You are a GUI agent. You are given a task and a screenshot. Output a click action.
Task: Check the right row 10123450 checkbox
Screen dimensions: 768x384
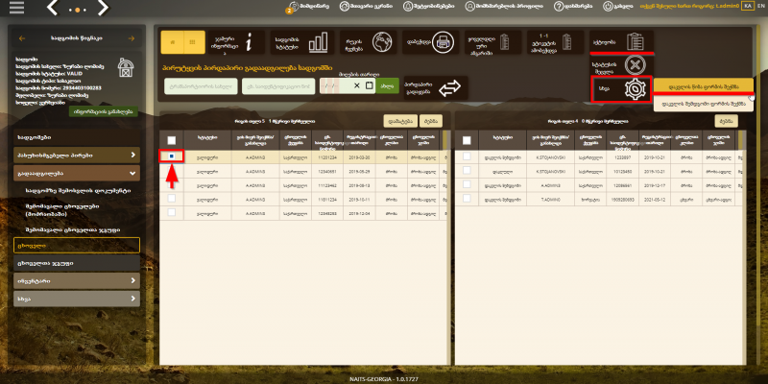467,170
